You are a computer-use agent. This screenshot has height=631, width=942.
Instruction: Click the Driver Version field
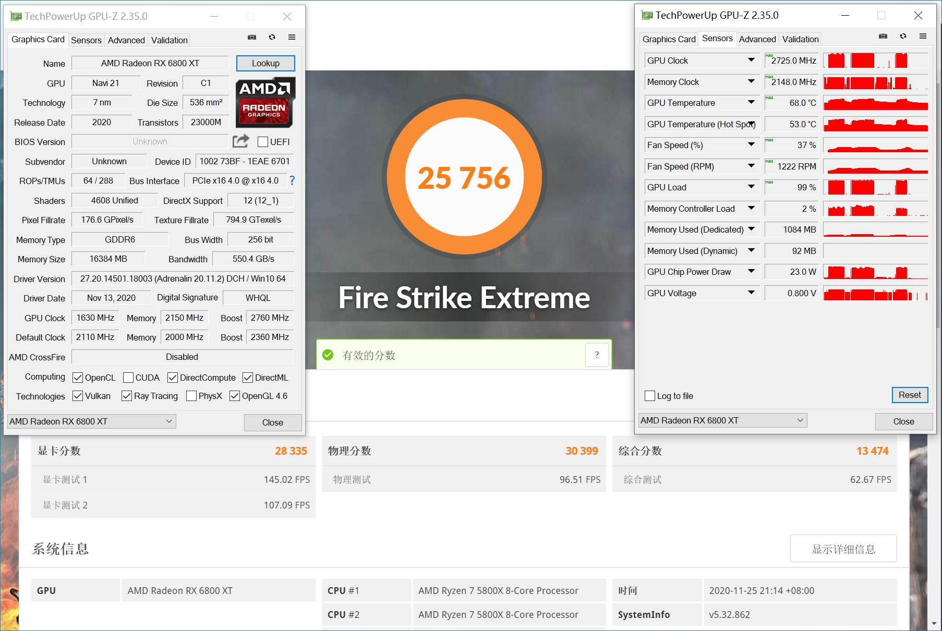183,278
